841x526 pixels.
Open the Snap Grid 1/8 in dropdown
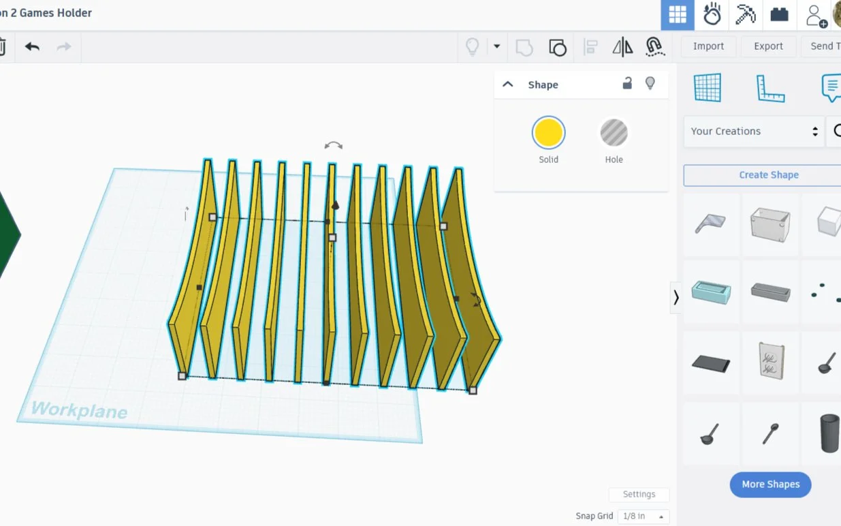[x=643, y=516]
